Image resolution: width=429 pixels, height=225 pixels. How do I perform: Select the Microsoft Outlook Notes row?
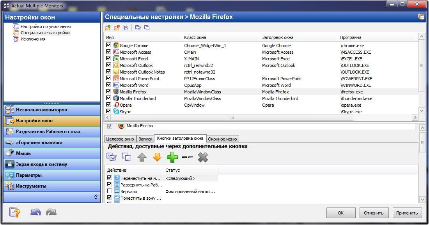click(261, 72)
